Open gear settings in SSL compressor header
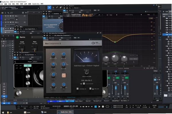172x114 pixels. point(90,39)
